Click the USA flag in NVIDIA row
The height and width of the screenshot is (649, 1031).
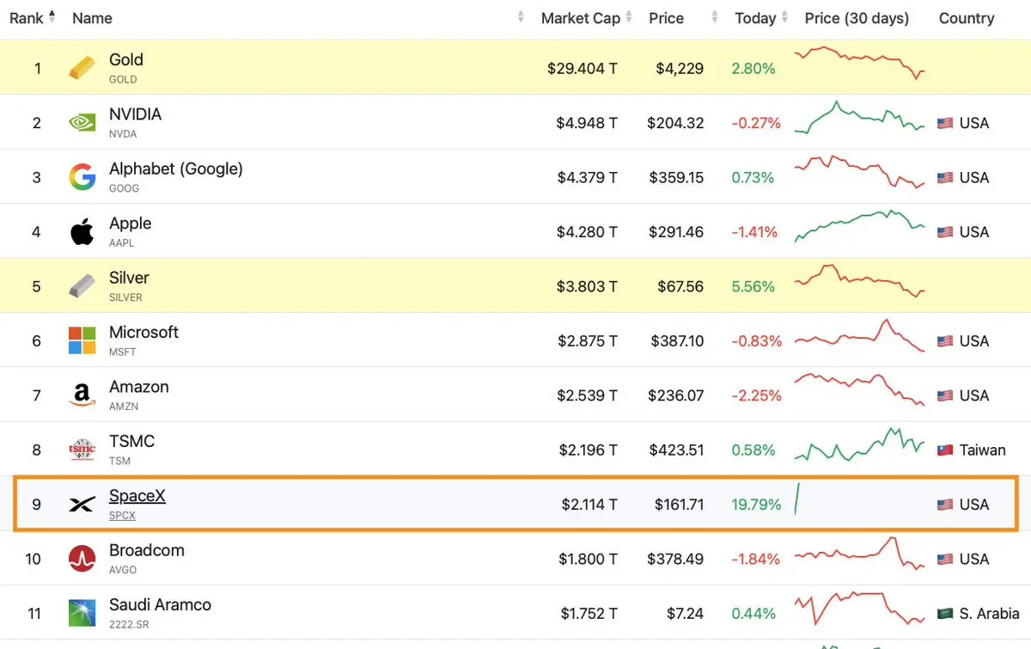click(x=945, y=123)
